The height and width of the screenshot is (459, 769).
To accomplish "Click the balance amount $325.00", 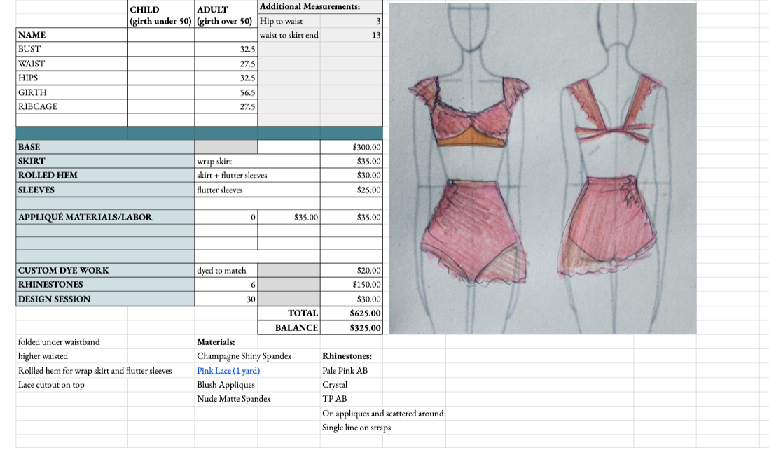I will pyautogui.click(x=351, y=327).
